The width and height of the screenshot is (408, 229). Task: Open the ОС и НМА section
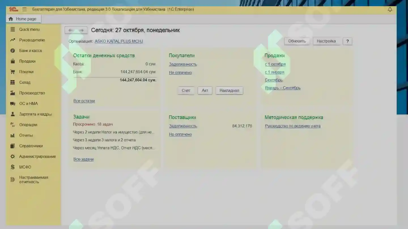click(28, 103)
